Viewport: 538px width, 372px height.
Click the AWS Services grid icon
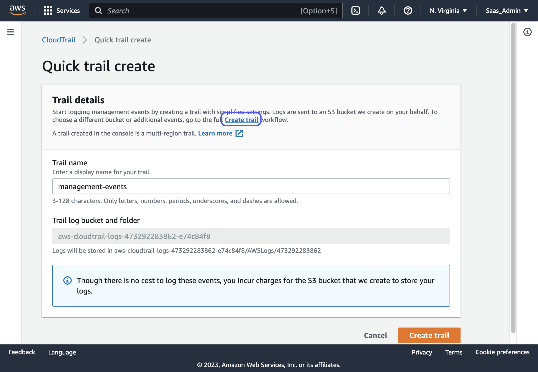48,10
